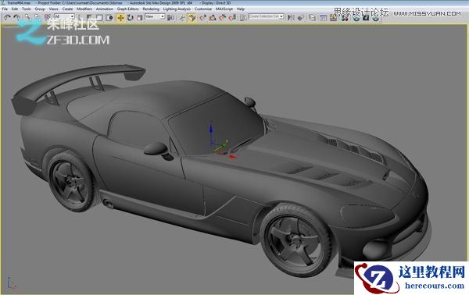Screen dimensions: 469x295
Task: Click the Mirror tool icon
Action: coord(291,18)
